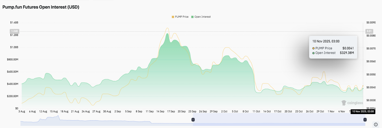The image size is (382, 128).
Task: Click the $1.00B left axis label
Action: (x=14, y=47)
